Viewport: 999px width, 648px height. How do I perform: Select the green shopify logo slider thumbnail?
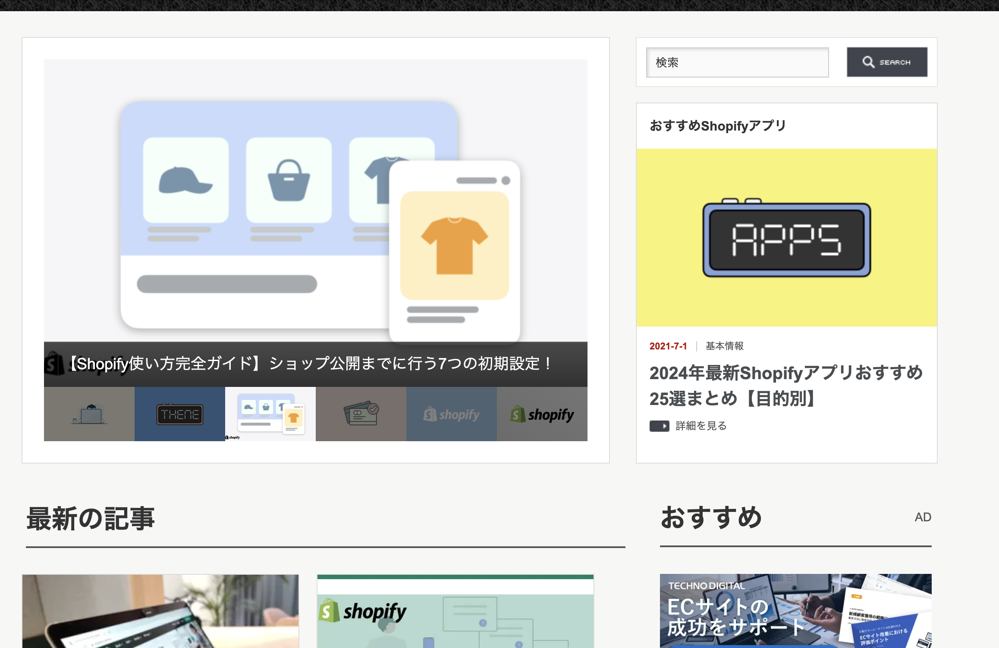542,414
